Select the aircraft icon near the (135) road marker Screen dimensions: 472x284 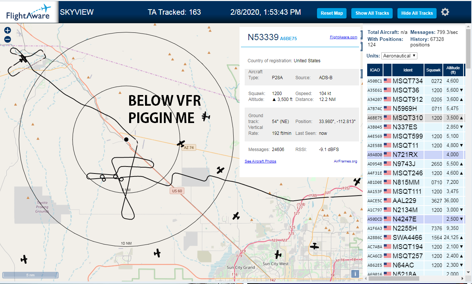pos(357,181)
